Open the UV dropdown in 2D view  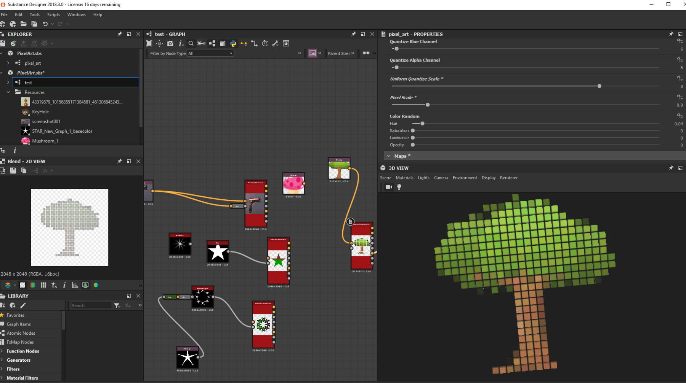tap(47, 171)
